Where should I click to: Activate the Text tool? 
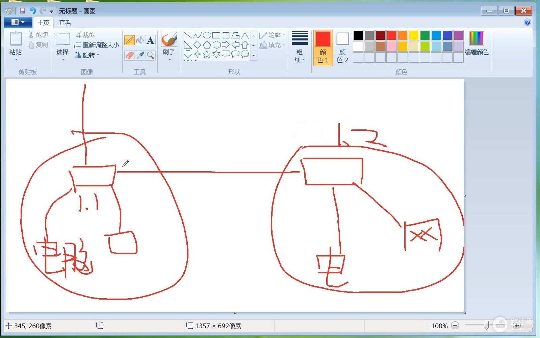[151, 40]
